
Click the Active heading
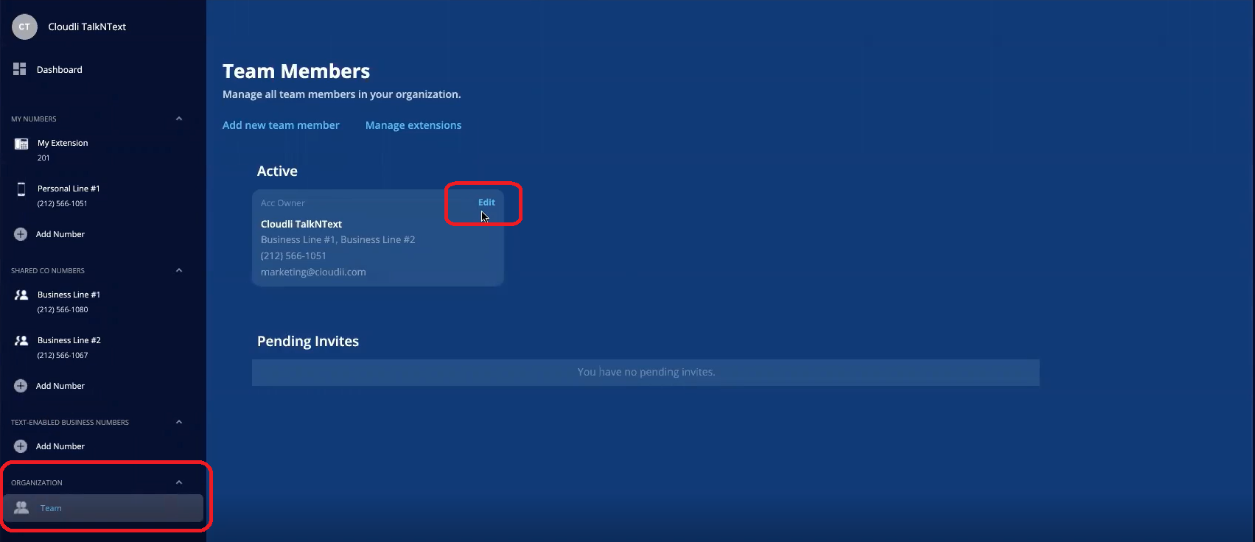pyautogui.click(x=277, y=171)
